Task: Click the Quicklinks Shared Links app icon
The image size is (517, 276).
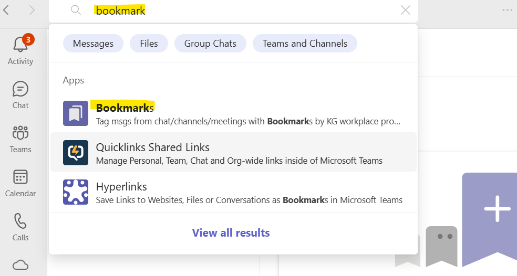Action: click(x=76, y=153)
